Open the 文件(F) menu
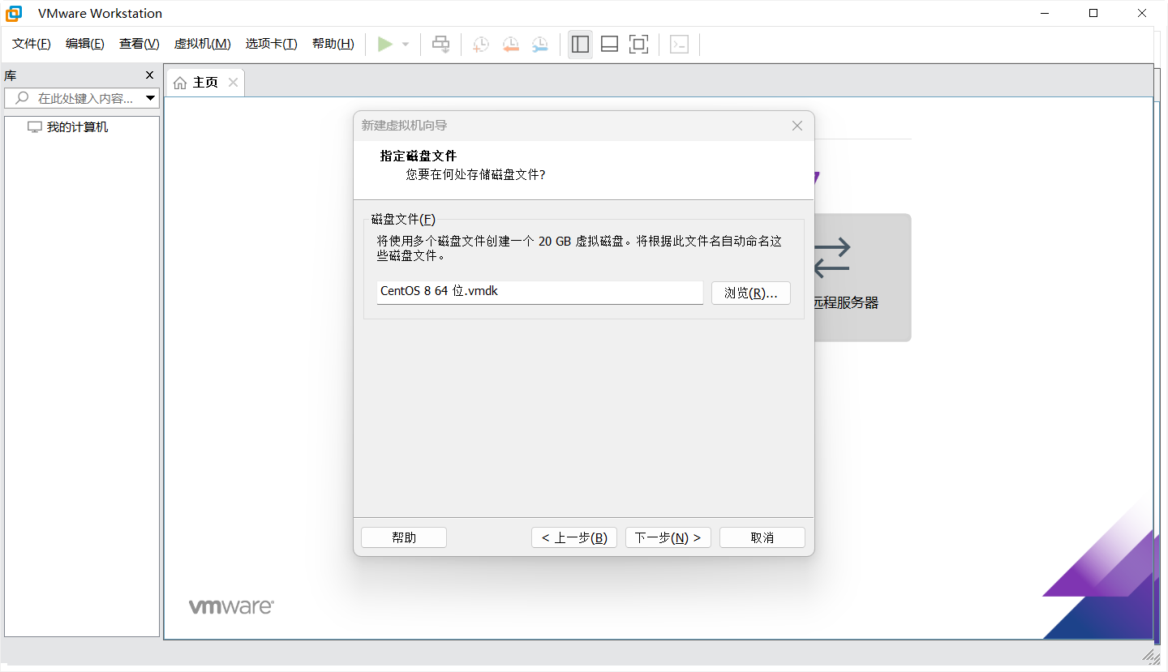1168x672 pixels. 32,44
